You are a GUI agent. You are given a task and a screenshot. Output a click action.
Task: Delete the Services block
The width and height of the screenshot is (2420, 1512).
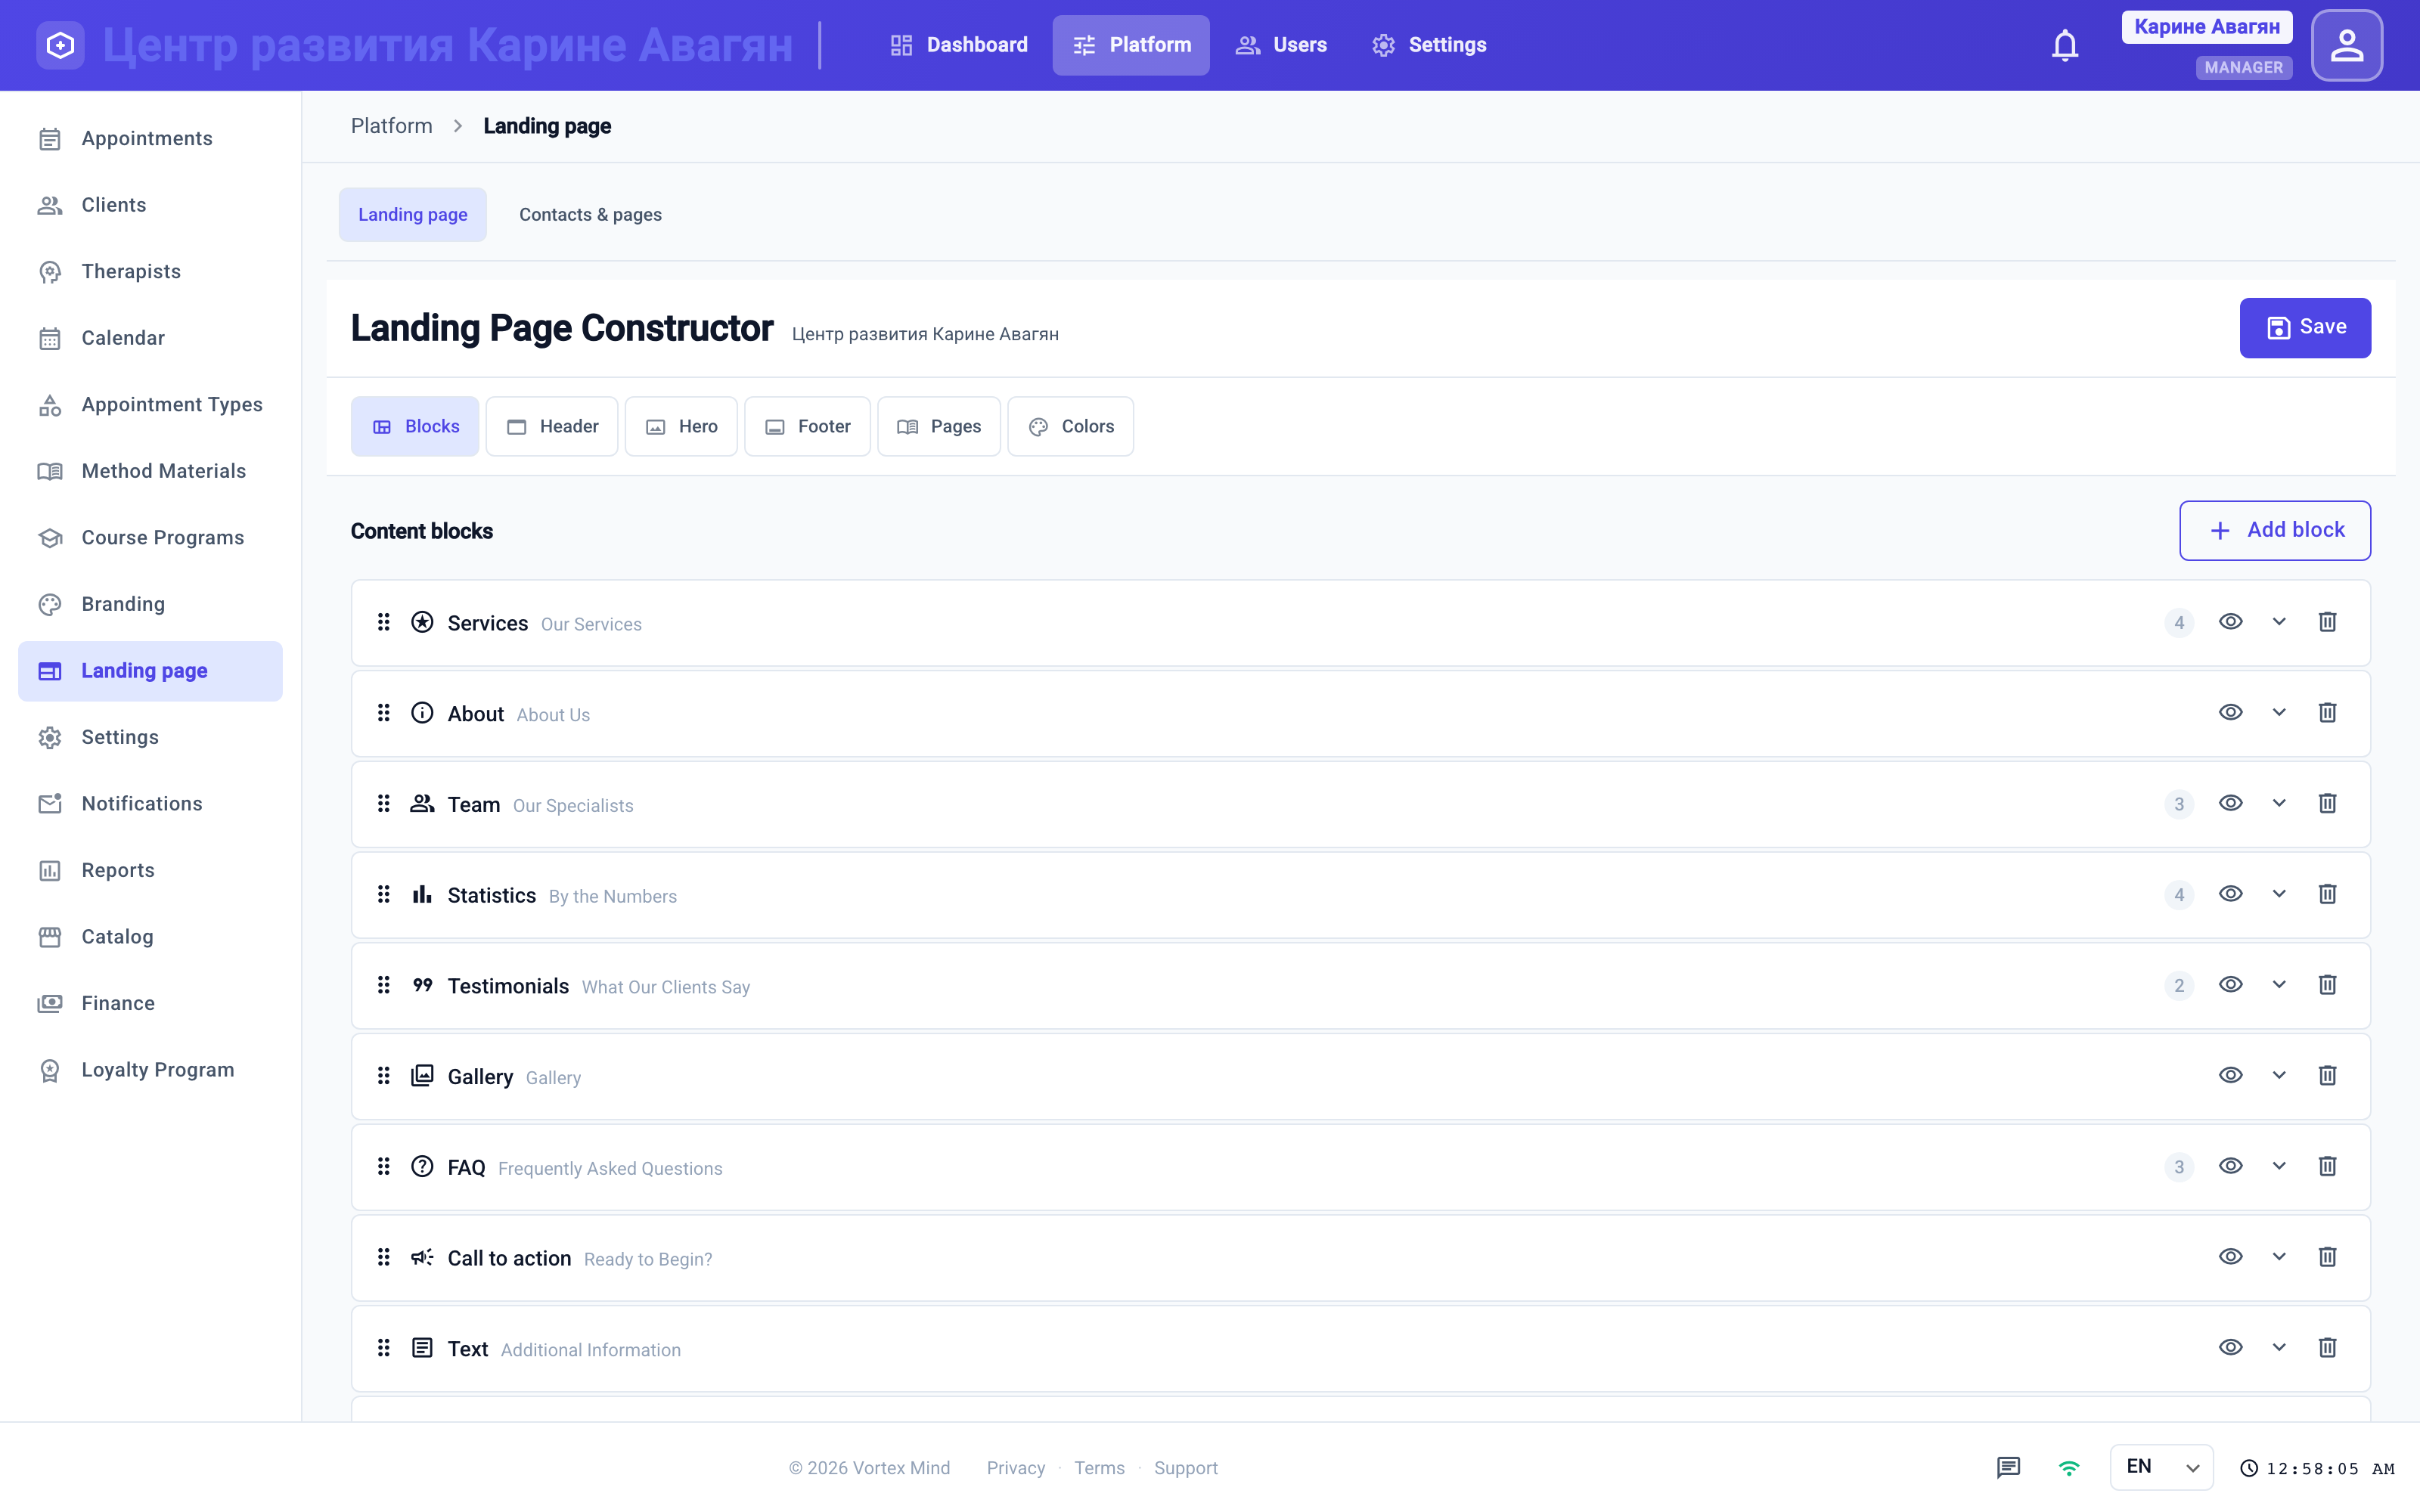[x=2327, y=622]
